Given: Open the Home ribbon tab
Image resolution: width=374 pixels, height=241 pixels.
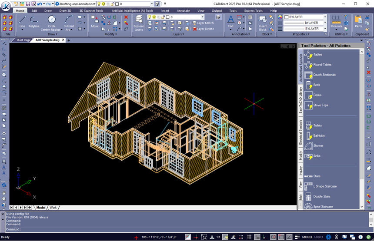Looking at the screenshot, I should (20, 11).
